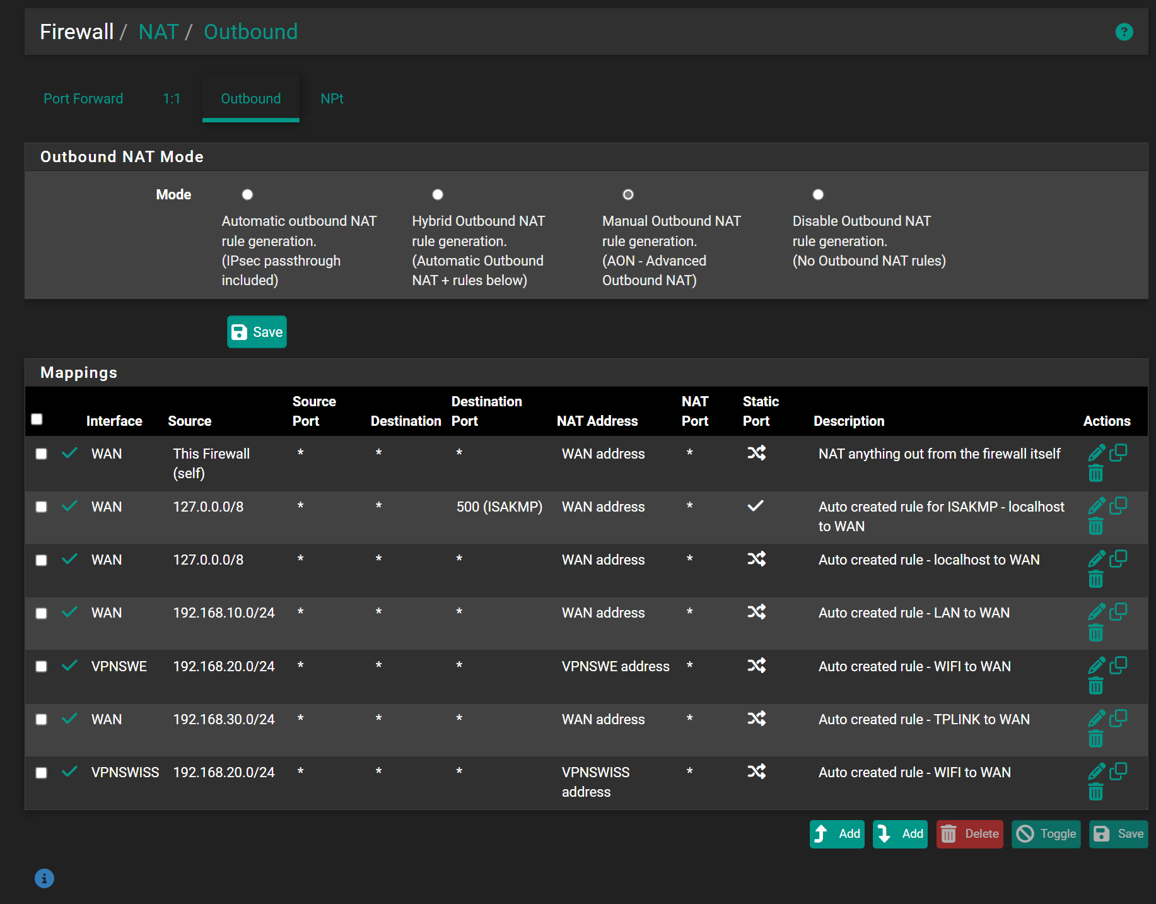Click the Toggle button for selected mappings
1156x904 pixels.
(1046, 834)
